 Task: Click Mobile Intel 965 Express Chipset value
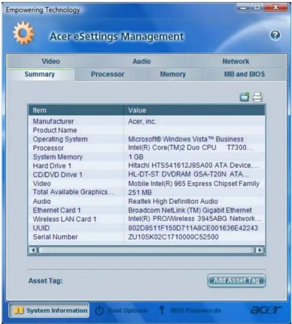click(194, 184)
